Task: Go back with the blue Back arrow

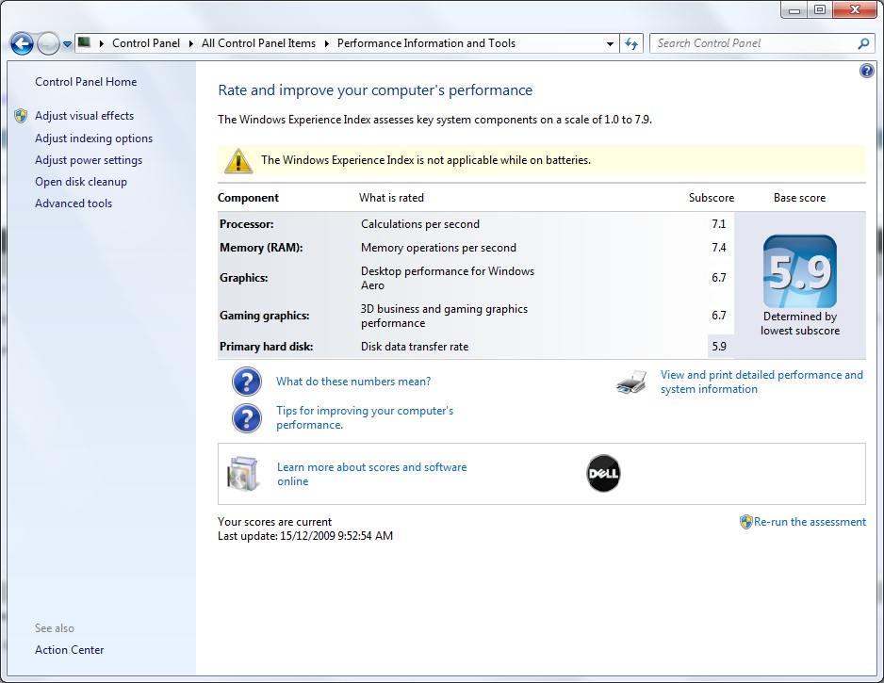Action: (x=22, y=43)
